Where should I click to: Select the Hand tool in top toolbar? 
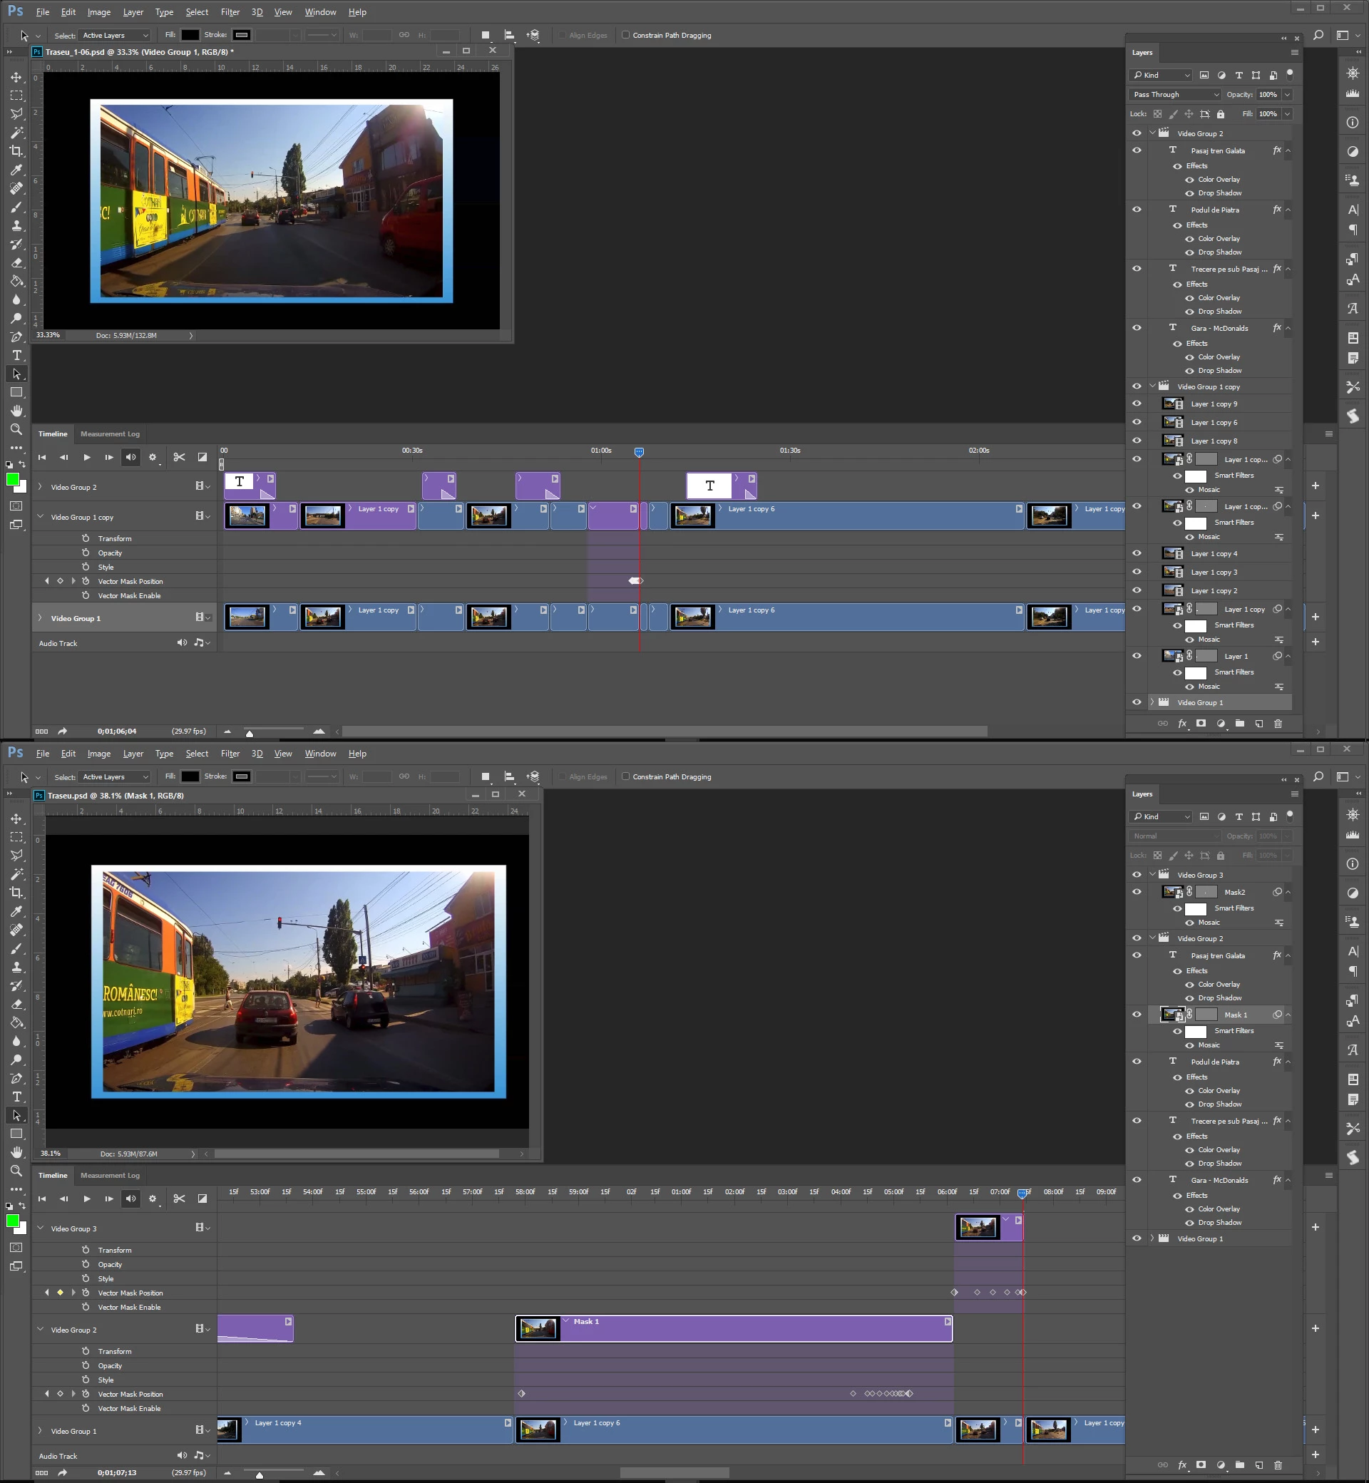point(16,411)
